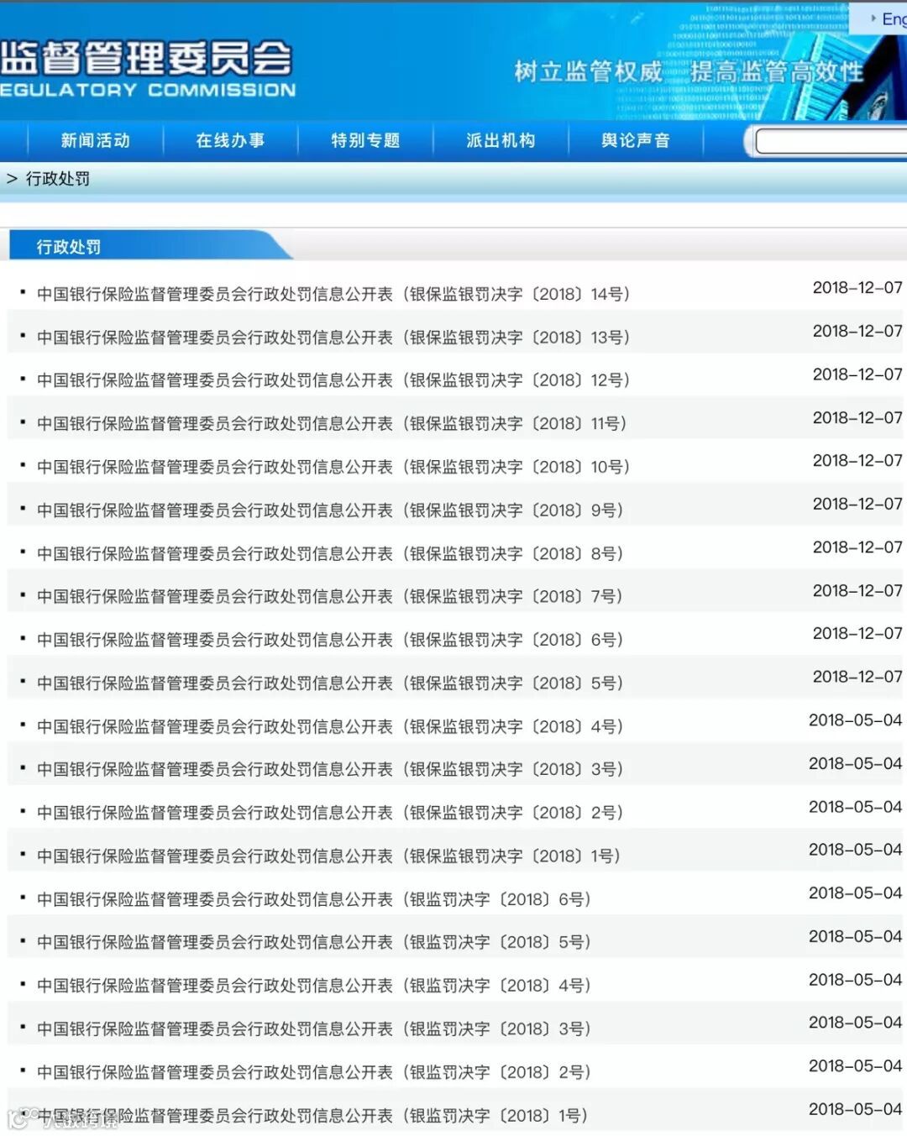Open the 在线办事 menu item

230,140
